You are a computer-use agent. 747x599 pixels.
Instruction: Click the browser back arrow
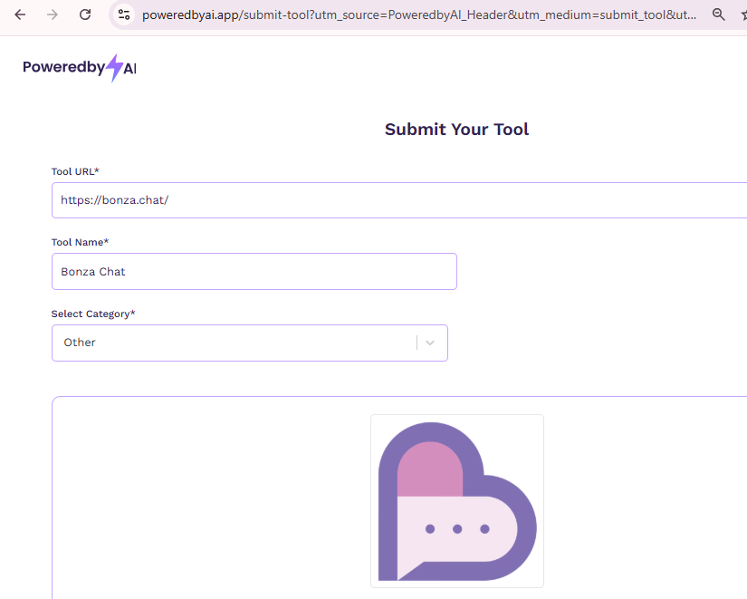coord(20,14)
